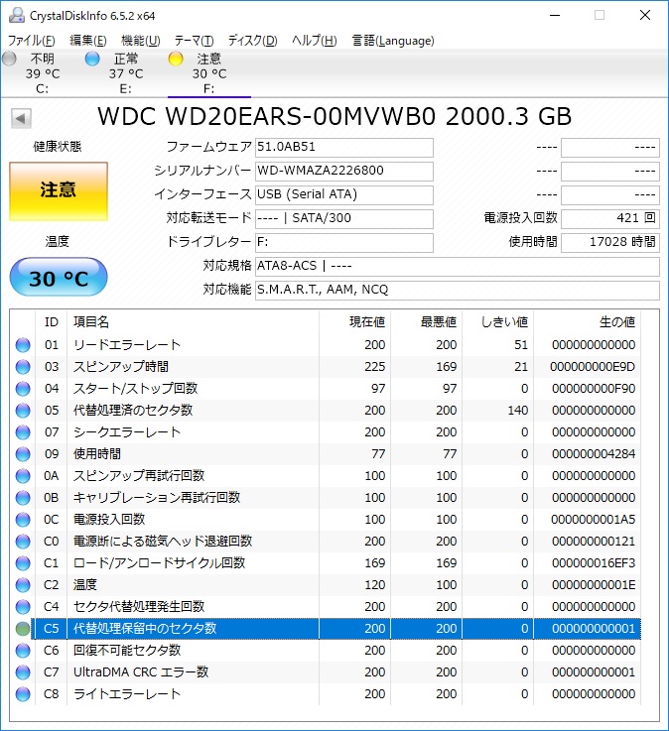Viewport: 669px width, 731px height.
Task: Click the インターフェース field USB (Serial ATA)
Action: coord(344,194)
